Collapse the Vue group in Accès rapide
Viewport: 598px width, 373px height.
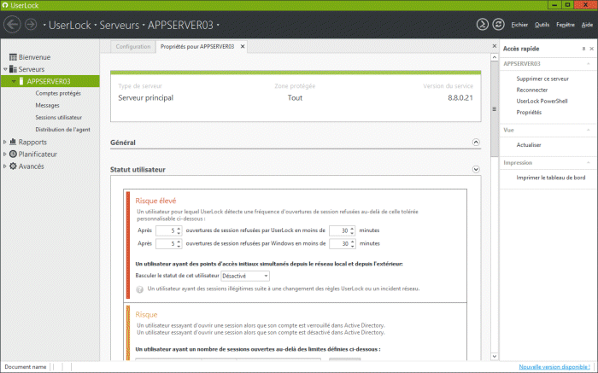click(x=588, y=130)
